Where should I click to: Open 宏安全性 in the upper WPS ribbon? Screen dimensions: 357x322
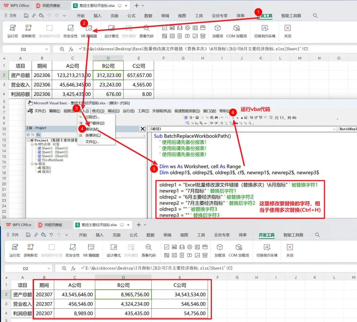coord(70,31)
